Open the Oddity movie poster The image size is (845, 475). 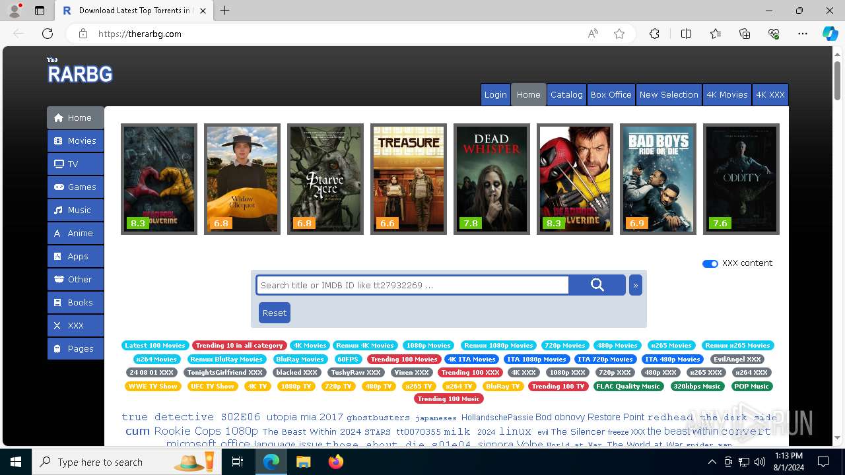(x=741, y=179)
